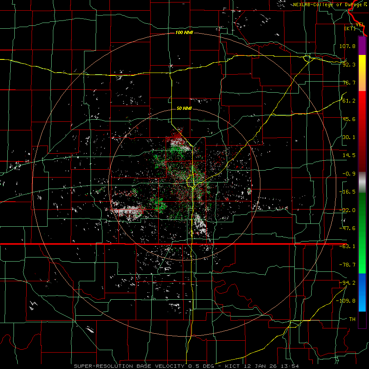
Task: Click the -78.7 legend value
Action: click(347, 265)
